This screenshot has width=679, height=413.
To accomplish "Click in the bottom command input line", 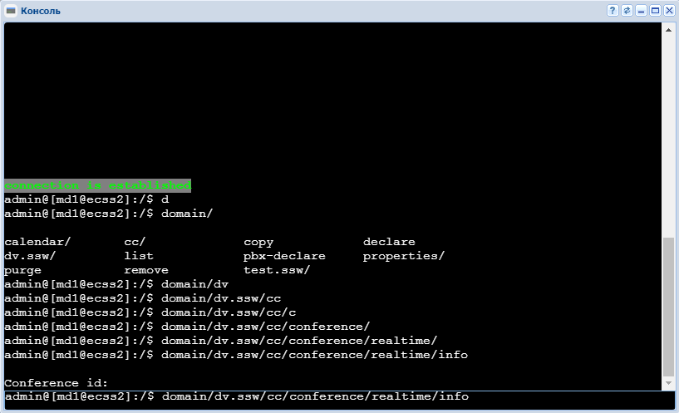I will 332,397.
